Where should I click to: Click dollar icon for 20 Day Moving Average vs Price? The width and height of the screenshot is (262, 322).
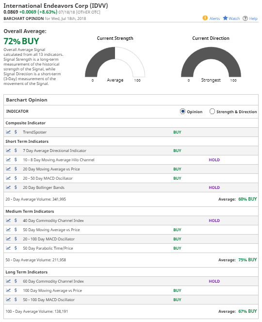16,169
